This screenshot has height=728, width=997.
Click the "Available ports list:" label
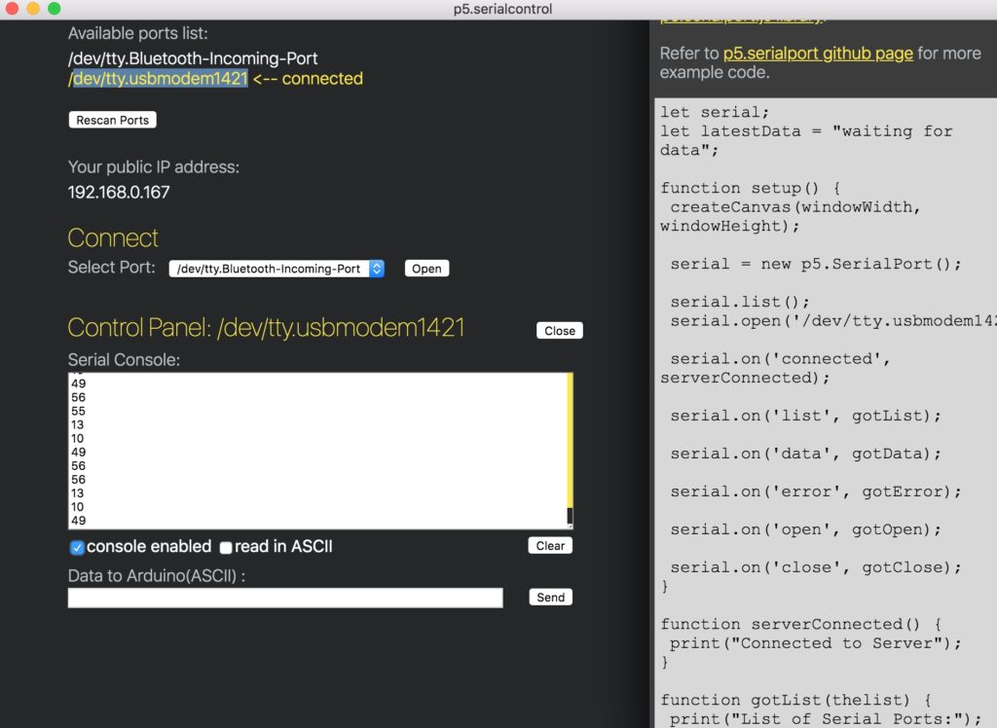(138, 33)
